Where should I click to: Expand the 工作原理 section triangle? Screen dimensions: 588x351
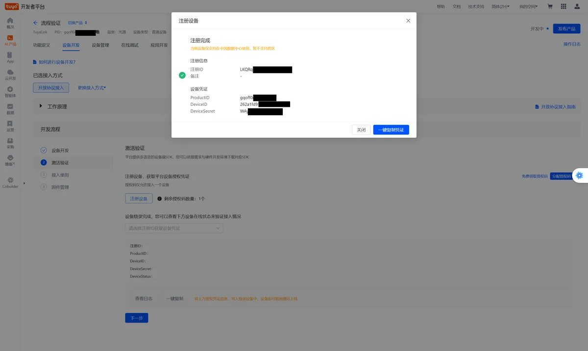(41, 106)
